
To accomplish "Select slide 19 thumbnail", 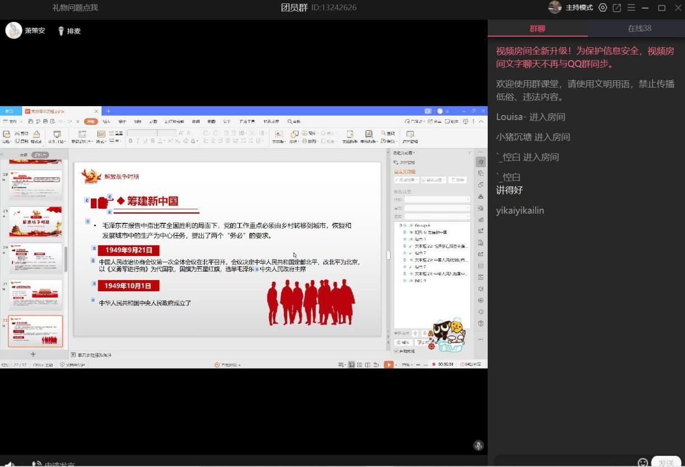I will [x=35, y=222].
